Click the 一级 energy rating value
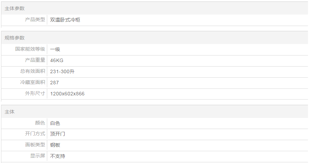This screenshot has height=163, width=309. coord(55,49)
